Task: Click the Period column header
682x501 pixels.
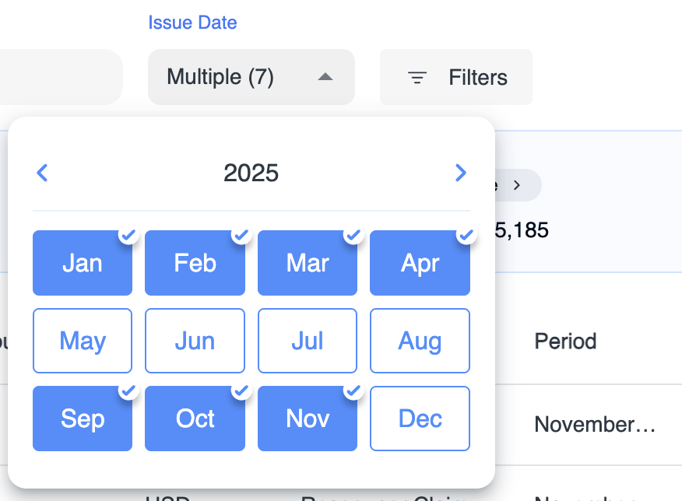Action: coord(565,341)
